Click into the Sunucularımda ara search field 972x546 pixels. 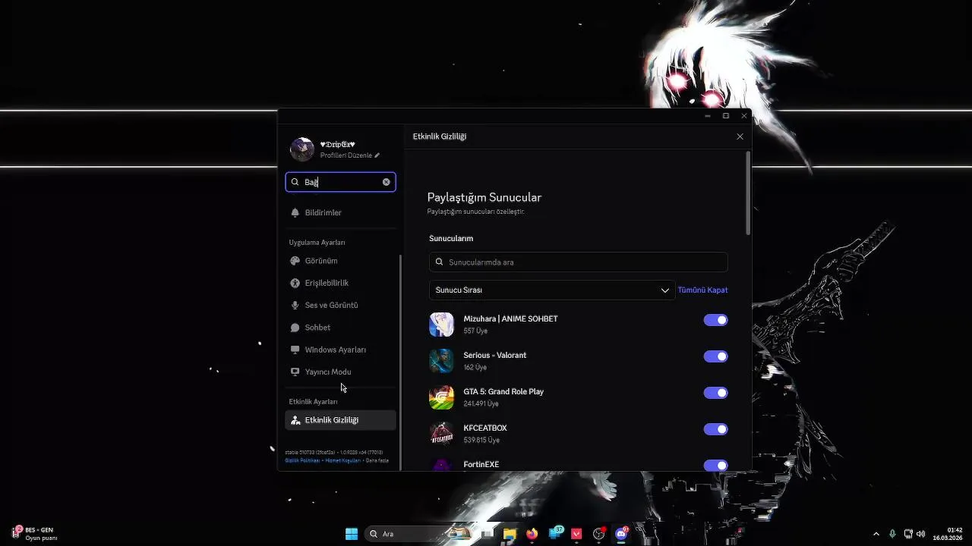click(x=579, y=262)
